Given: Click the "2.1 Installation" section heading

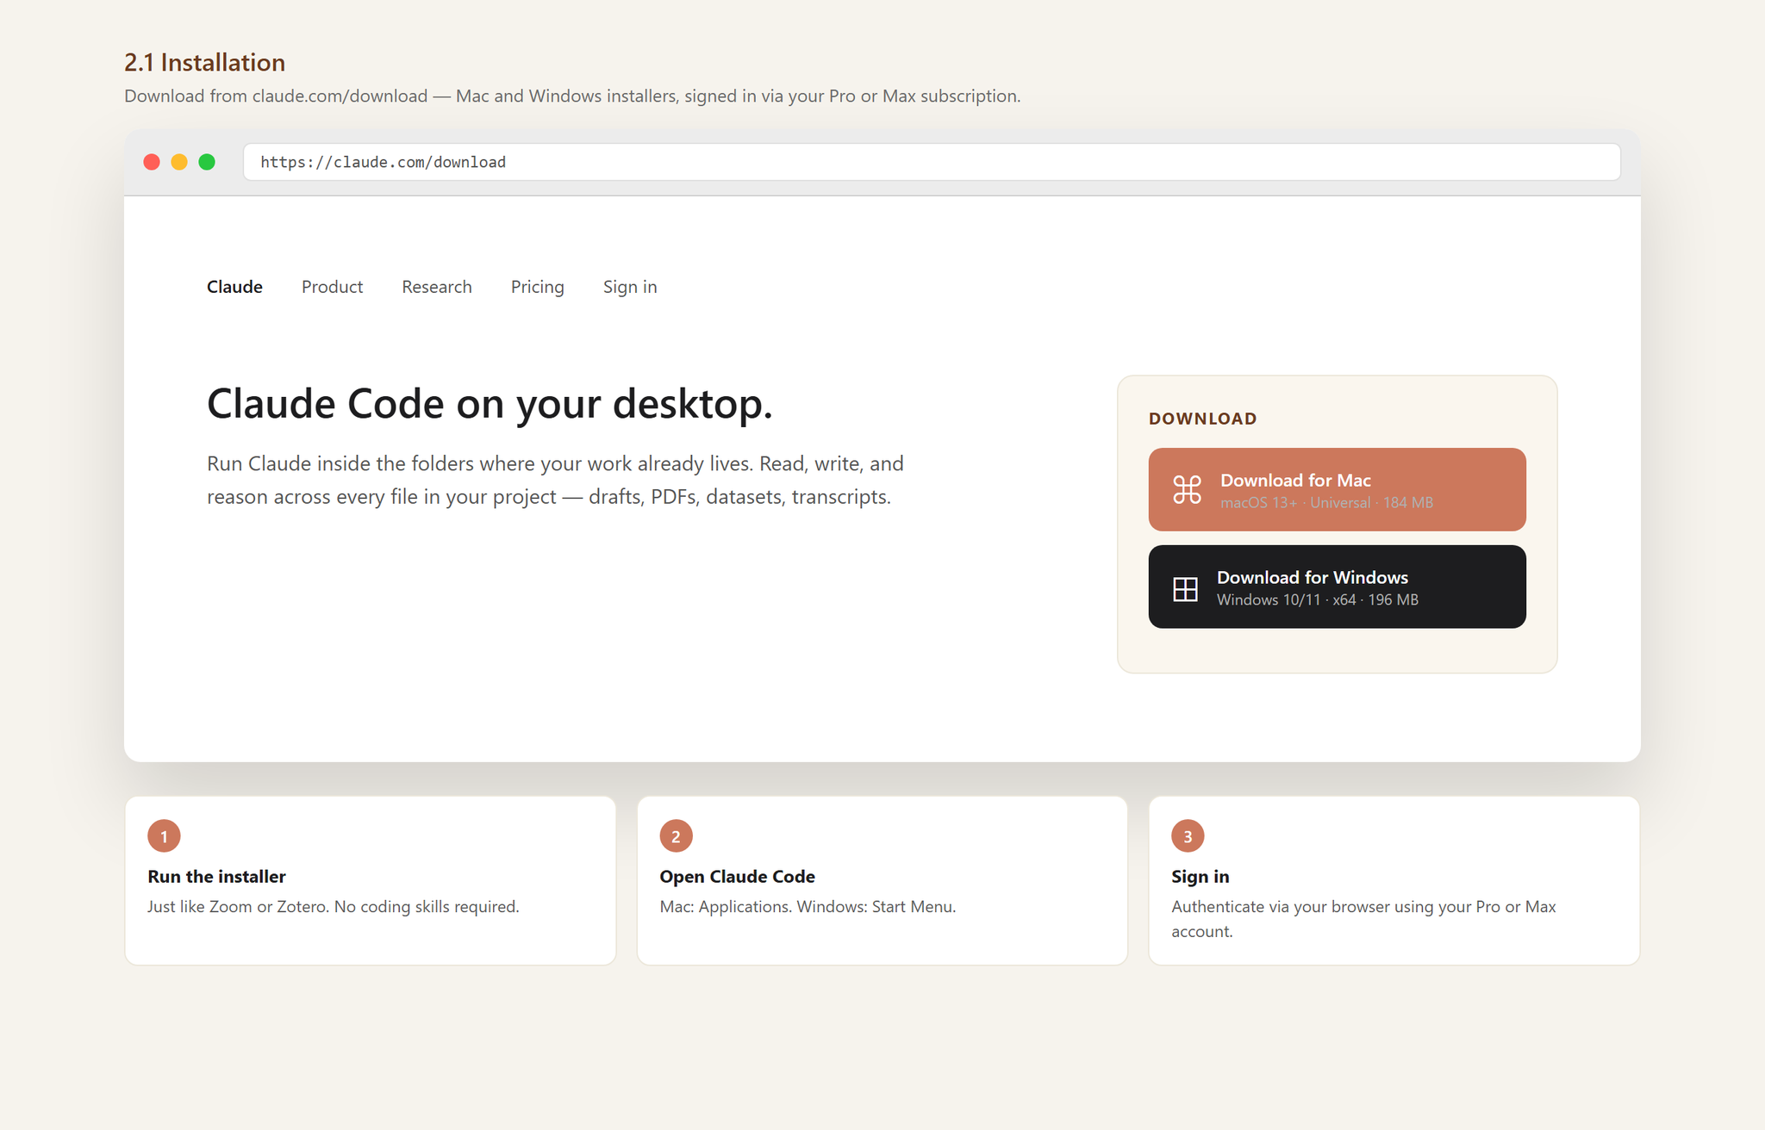Looking at the screenshot, I should pos(204,62).
